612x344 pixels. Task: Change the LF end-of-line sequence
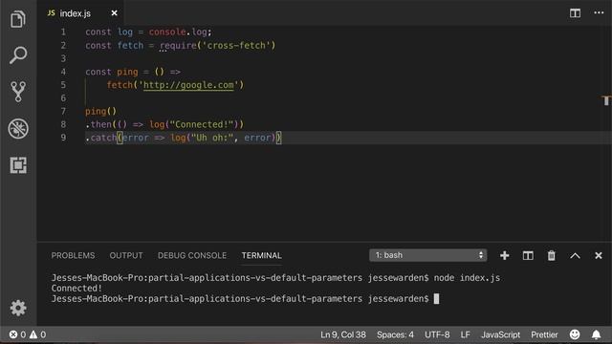click(x=466, y=334)
